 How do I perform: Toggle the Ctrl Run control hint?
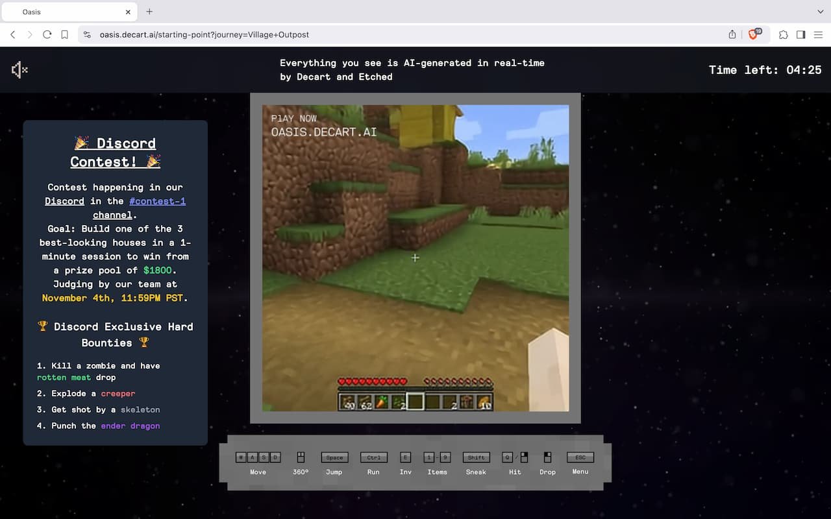coord(373,457)
